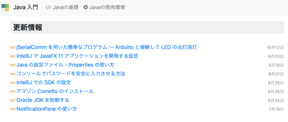Open IntelliJ で JavaFX 11 設定 article
288x122 pixels.
pos(77,56)
